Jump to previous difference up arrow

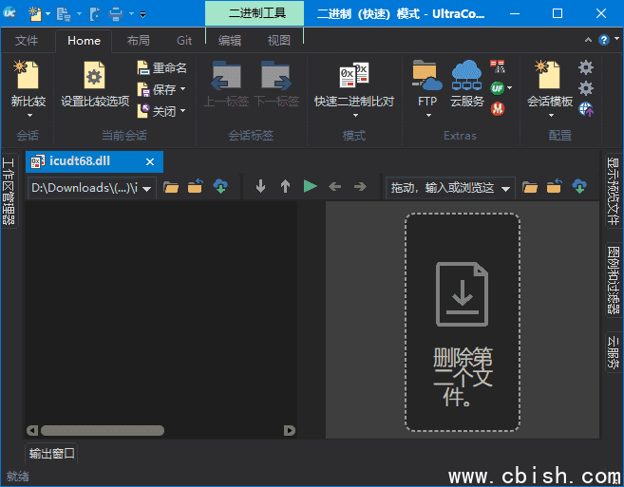285,187
